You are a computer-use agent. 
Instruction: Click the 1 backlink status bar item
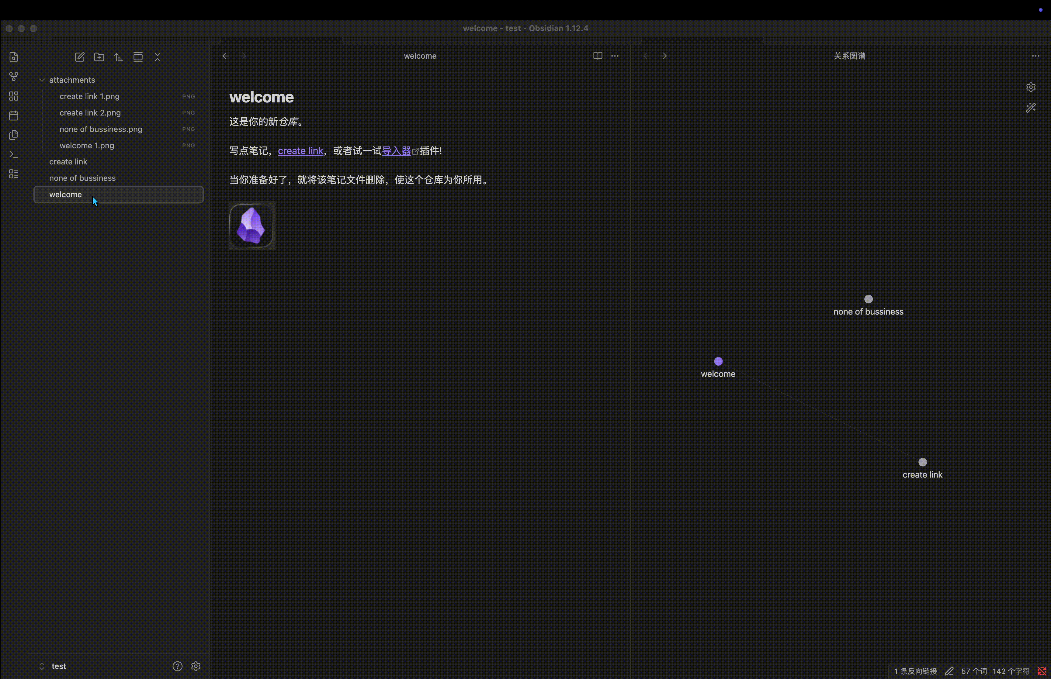point(915,671)
